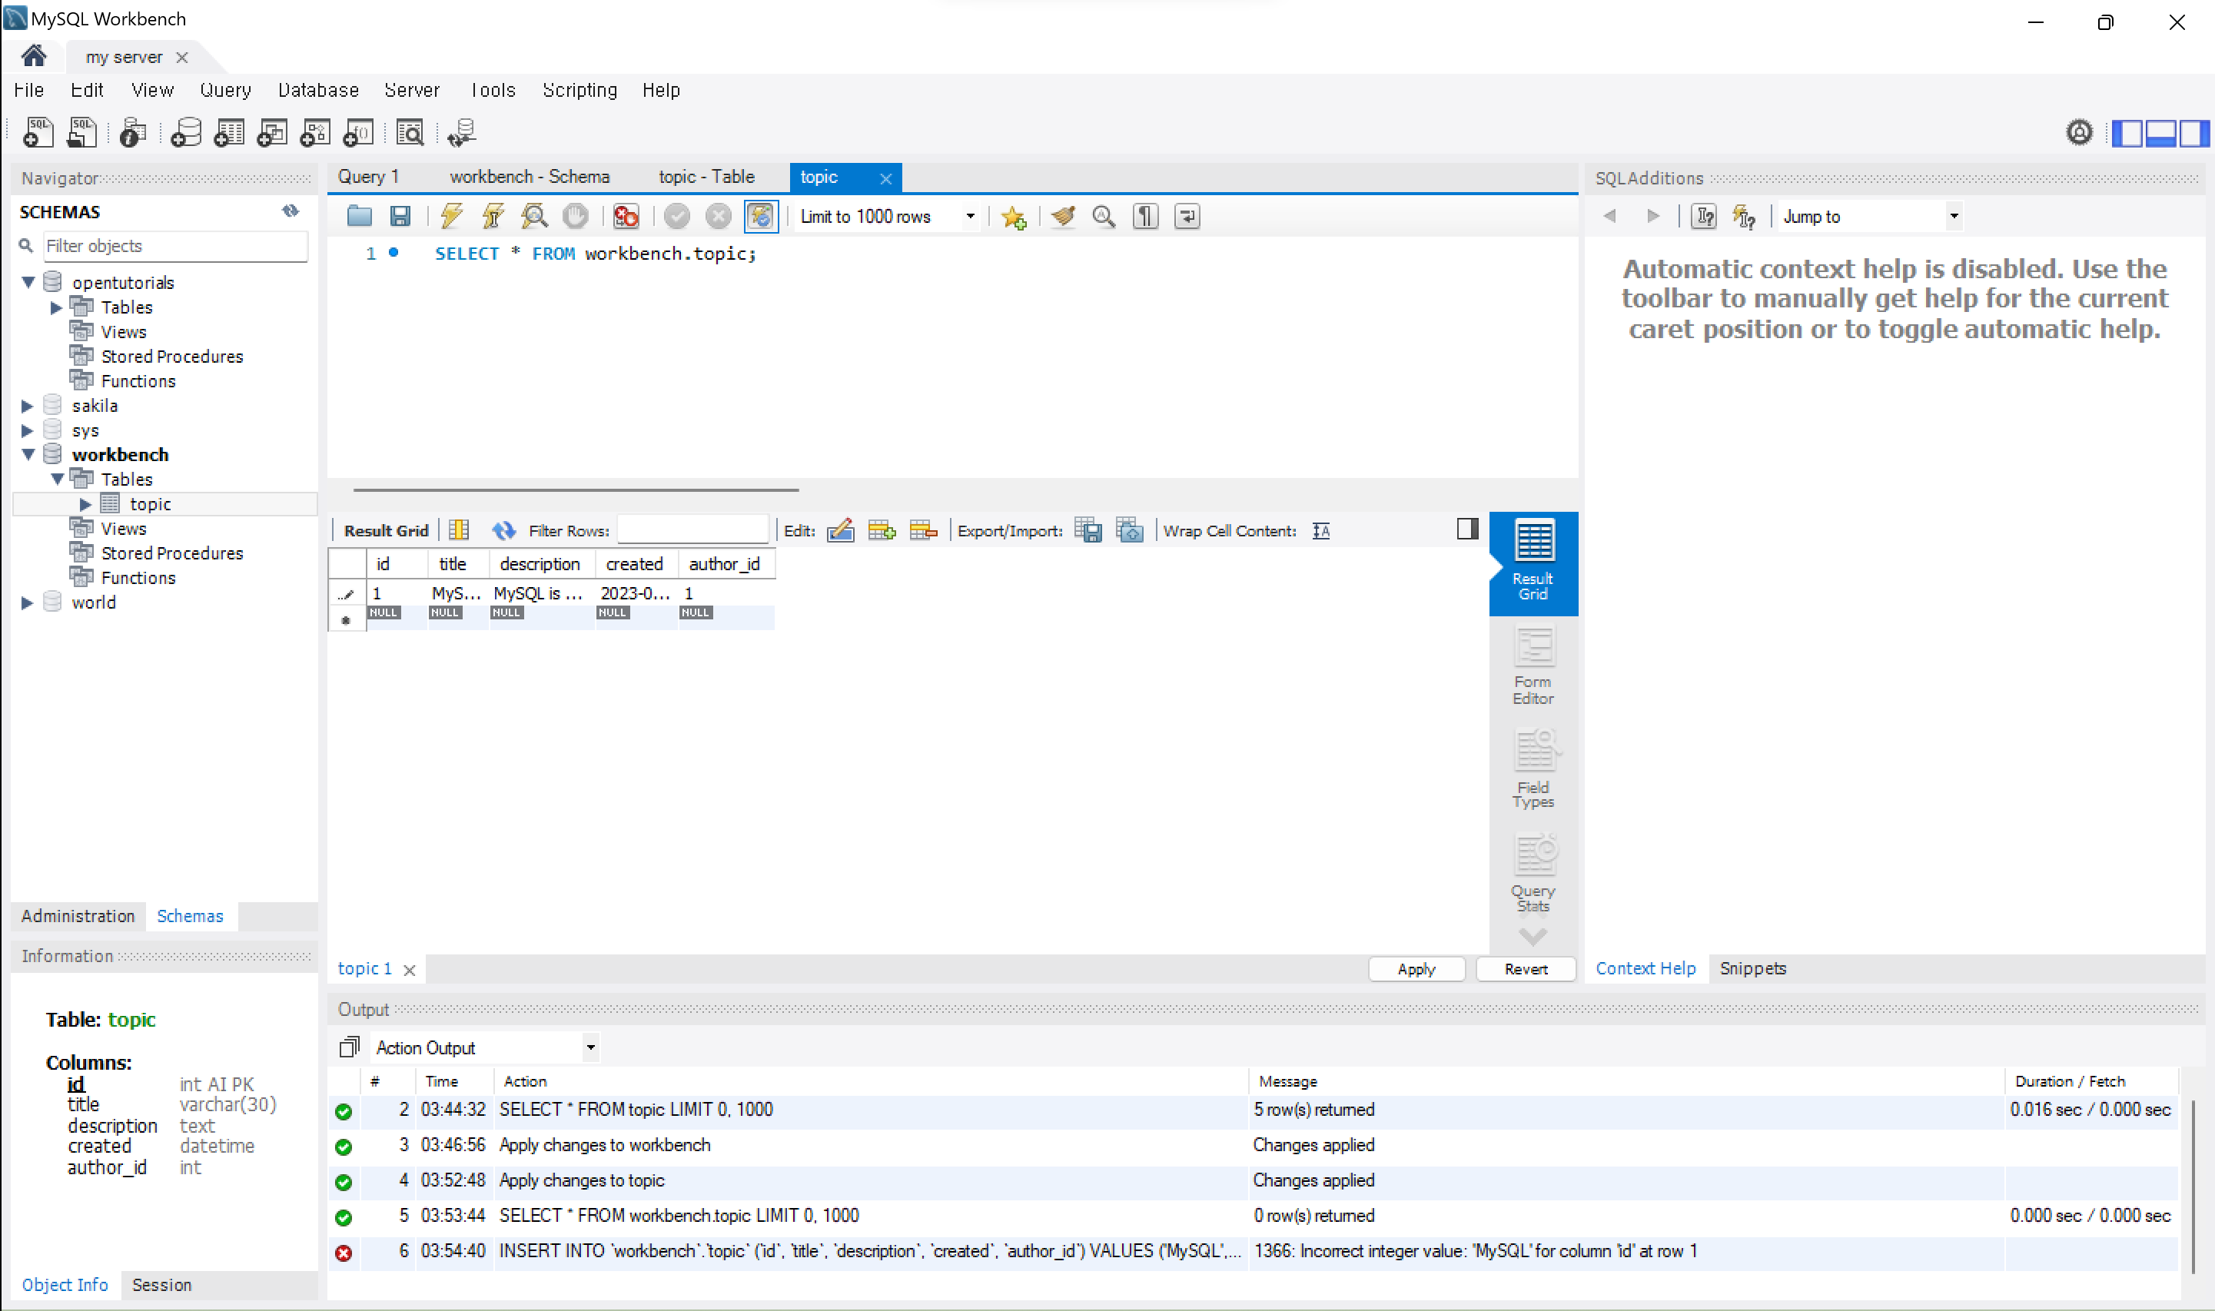Collapse the opentutorials schema
The width and height of the screenshot is (2215, 1311).
(x=28, y=282)
